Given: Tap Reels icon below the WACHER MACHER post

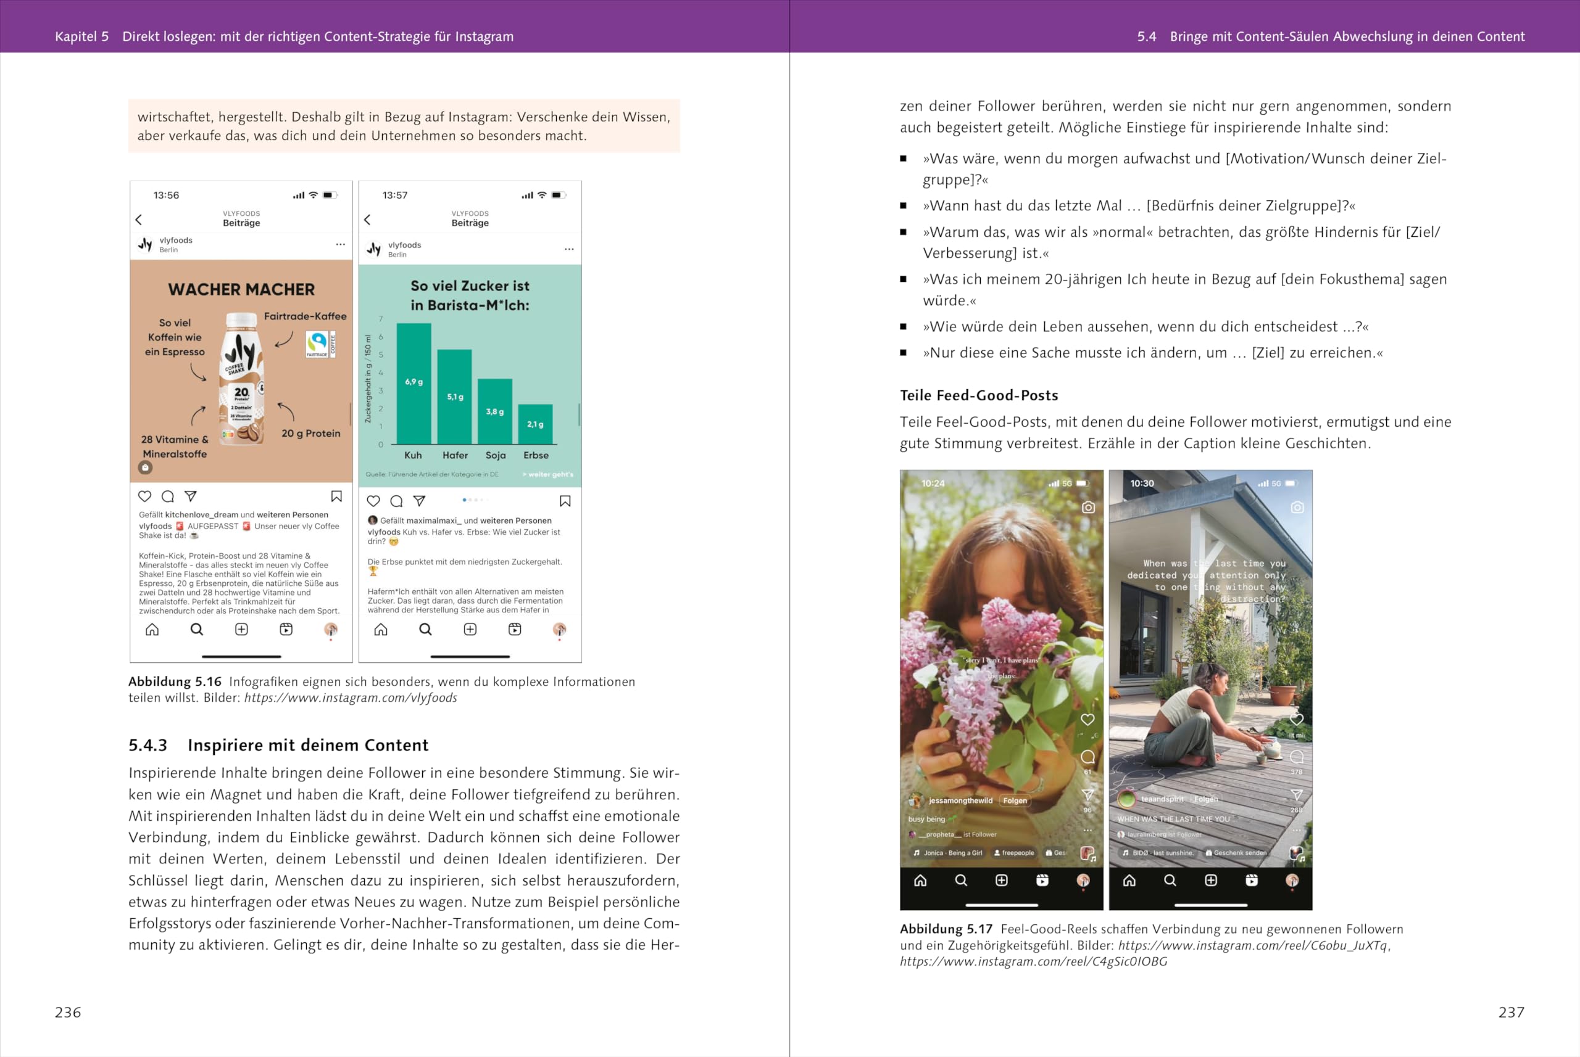Looking at the screenshot, I should tap(286, 629).
